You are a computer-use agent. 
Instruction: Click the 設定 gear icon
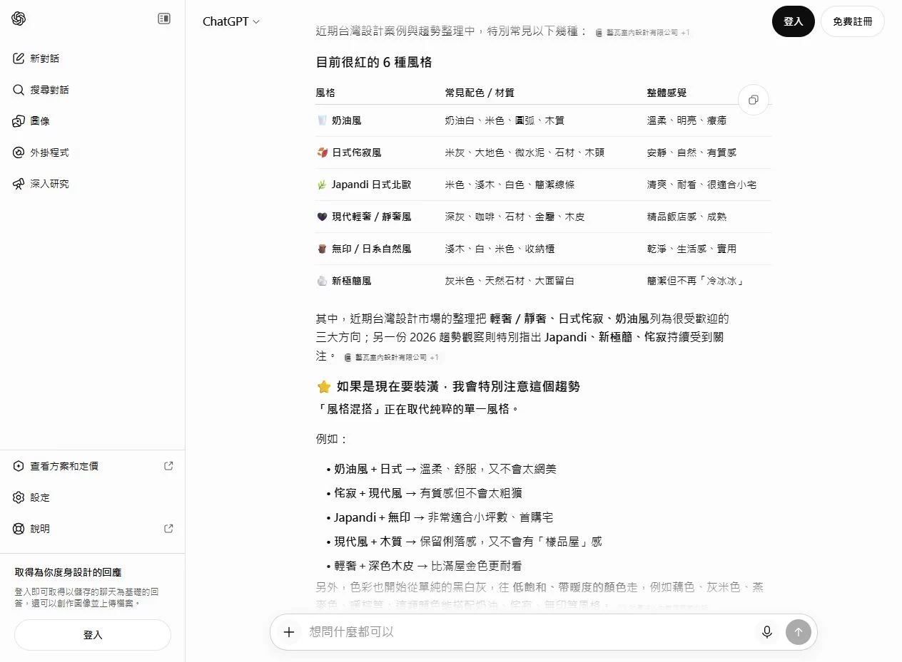[19, 497]
